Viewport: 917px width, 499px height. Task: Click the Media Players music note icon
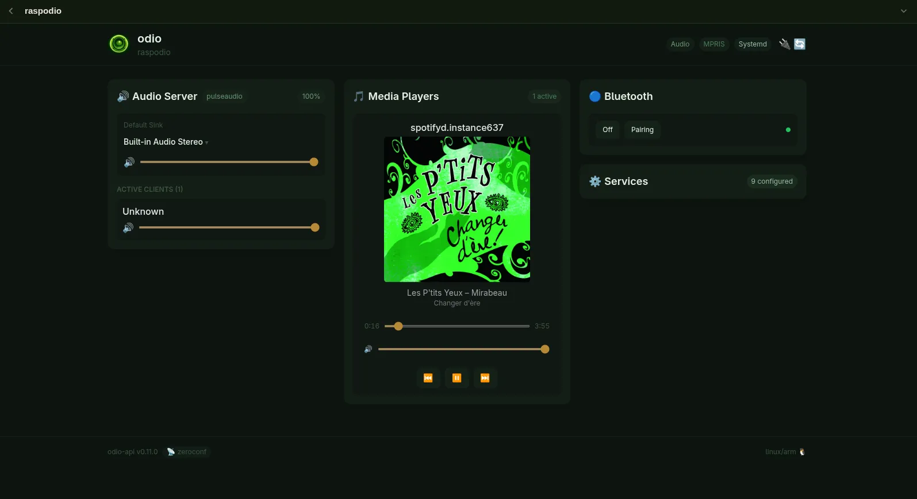[359, 96]
